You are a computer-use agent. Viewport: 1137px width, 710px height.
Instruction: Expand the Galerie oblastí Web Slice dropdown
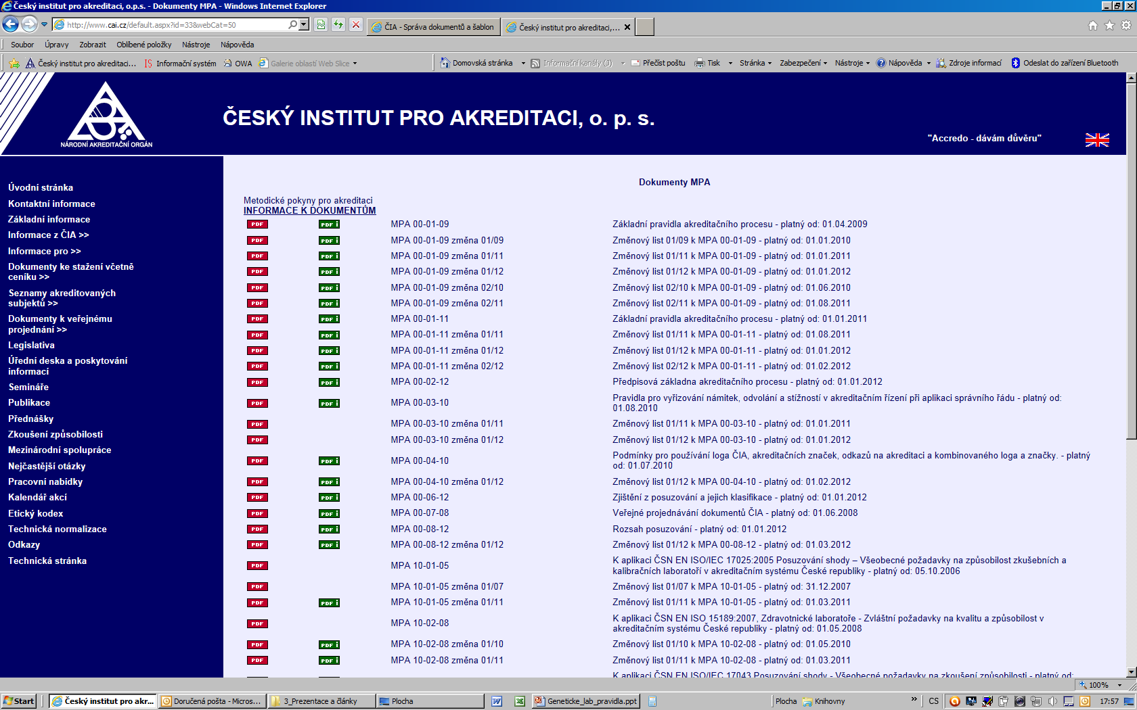[355, 64]
